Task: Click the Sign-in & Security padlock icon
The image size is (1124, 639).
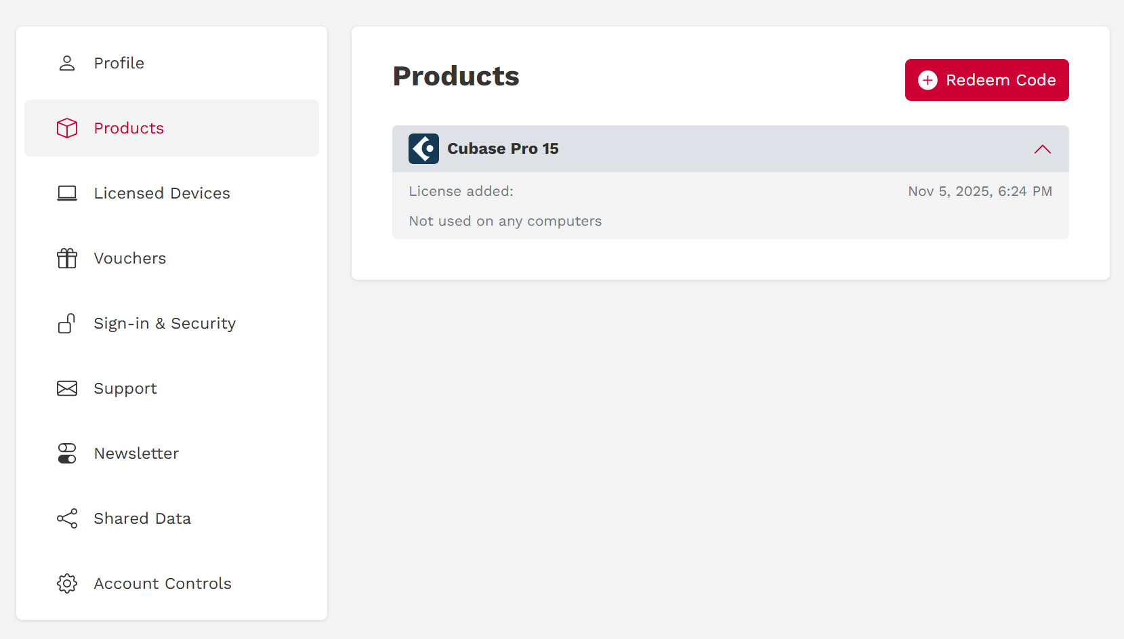Action: click(67, 323)
